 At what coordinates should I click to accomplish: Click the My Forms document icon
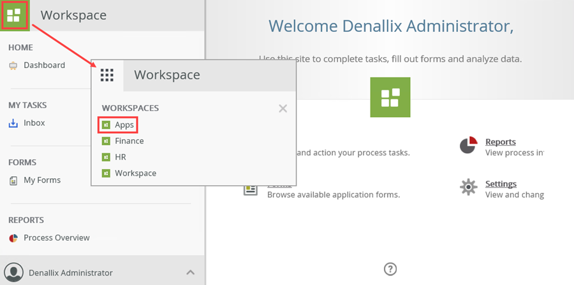[13, 181]
